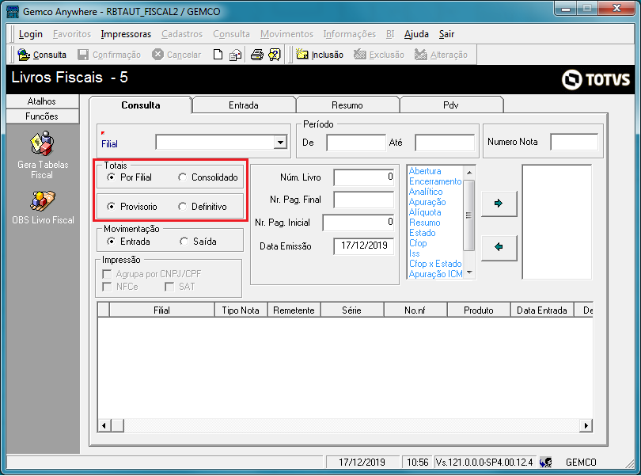641x476 pixels.
Task: Click the document copy icon in toolbar
Action: click(x=235, y=55)
